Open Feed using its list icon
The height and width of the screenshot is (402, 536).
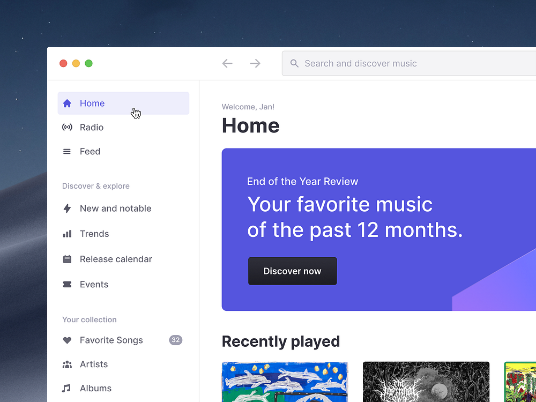coord(67,151)
